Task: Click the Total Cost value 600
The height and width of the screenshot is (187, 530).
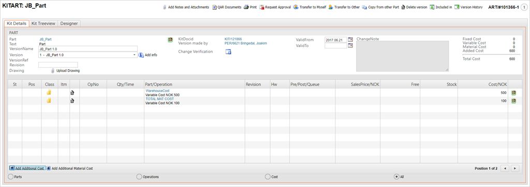Action: click(512, 59)
